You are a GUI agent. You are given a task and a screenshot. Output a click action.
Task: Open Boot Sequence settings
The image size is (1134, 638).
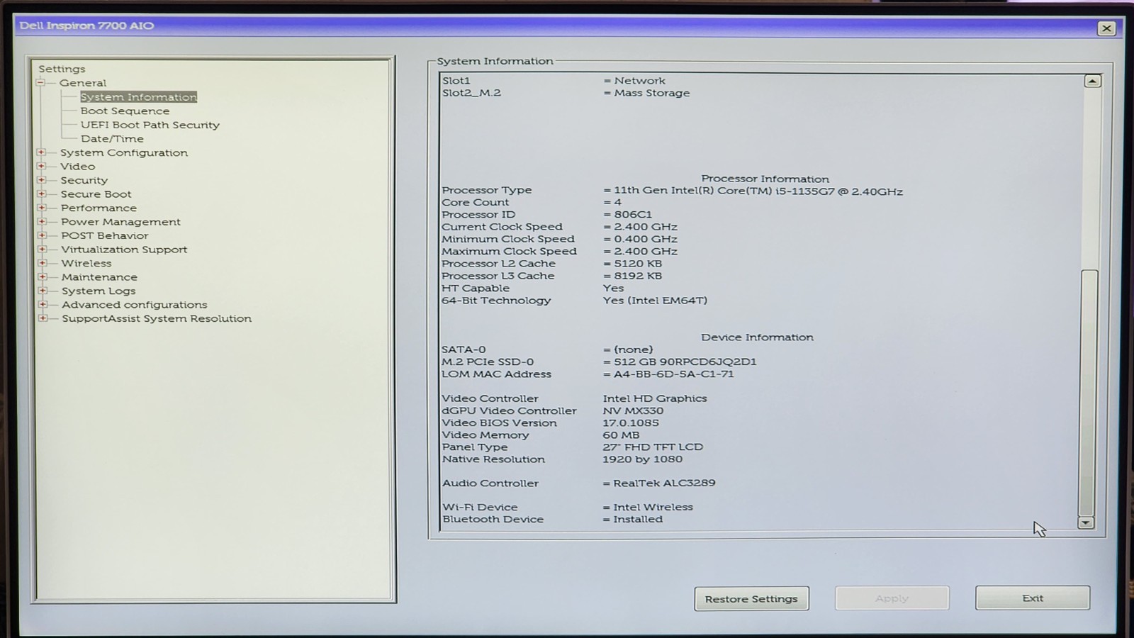tap(125, 111)
